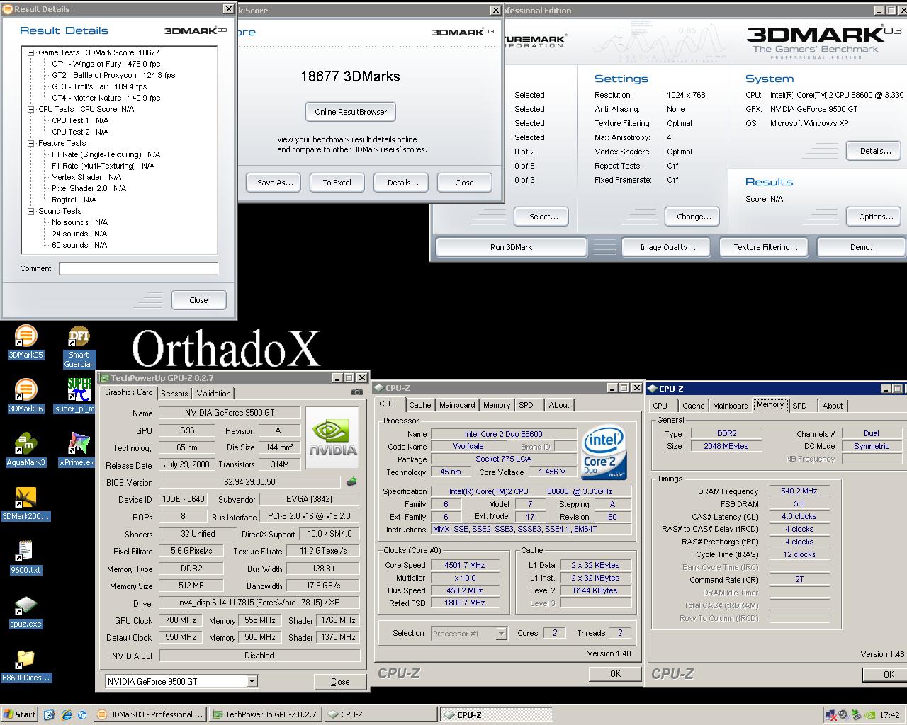The width and height of the screenshot is (907, 725).
Task: Open About tab in left CPU-Z window
Action: pos(559,405)
